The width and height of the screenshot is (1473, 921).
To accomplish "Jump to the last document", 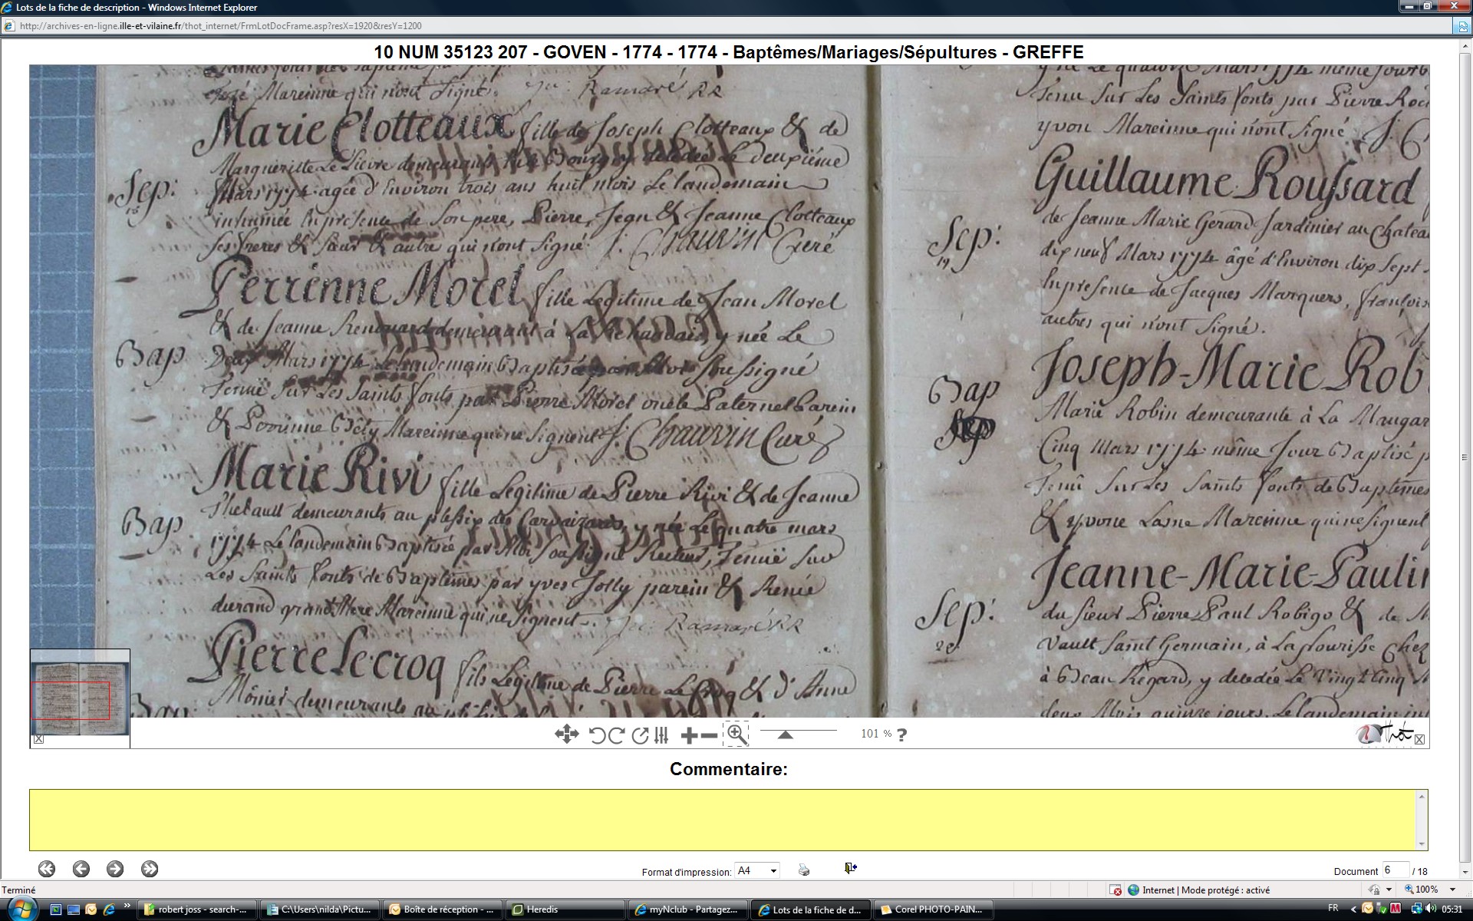I will [150, 869].
